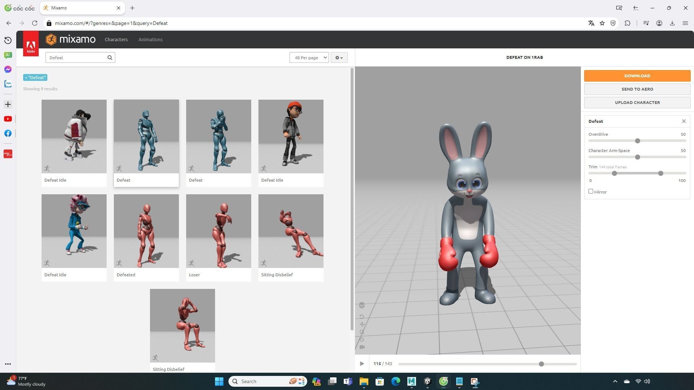Open the 48 Per page dropdown

point(309,57)
